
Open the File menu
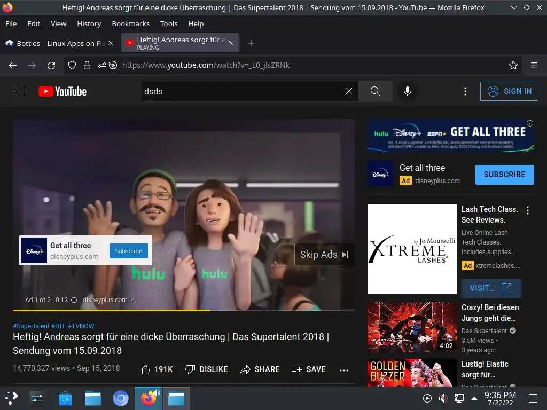coord(11,23)
